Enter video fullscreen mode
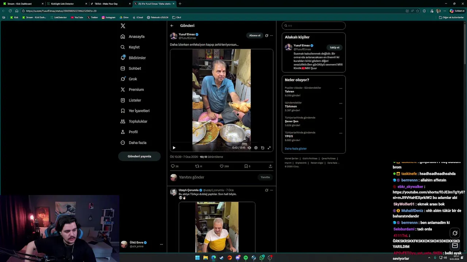 269,148
